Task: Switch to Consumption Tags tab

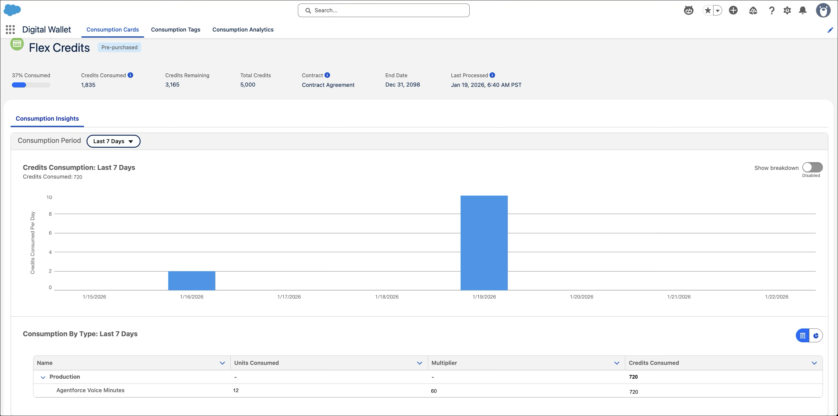Action: point(176,30)
